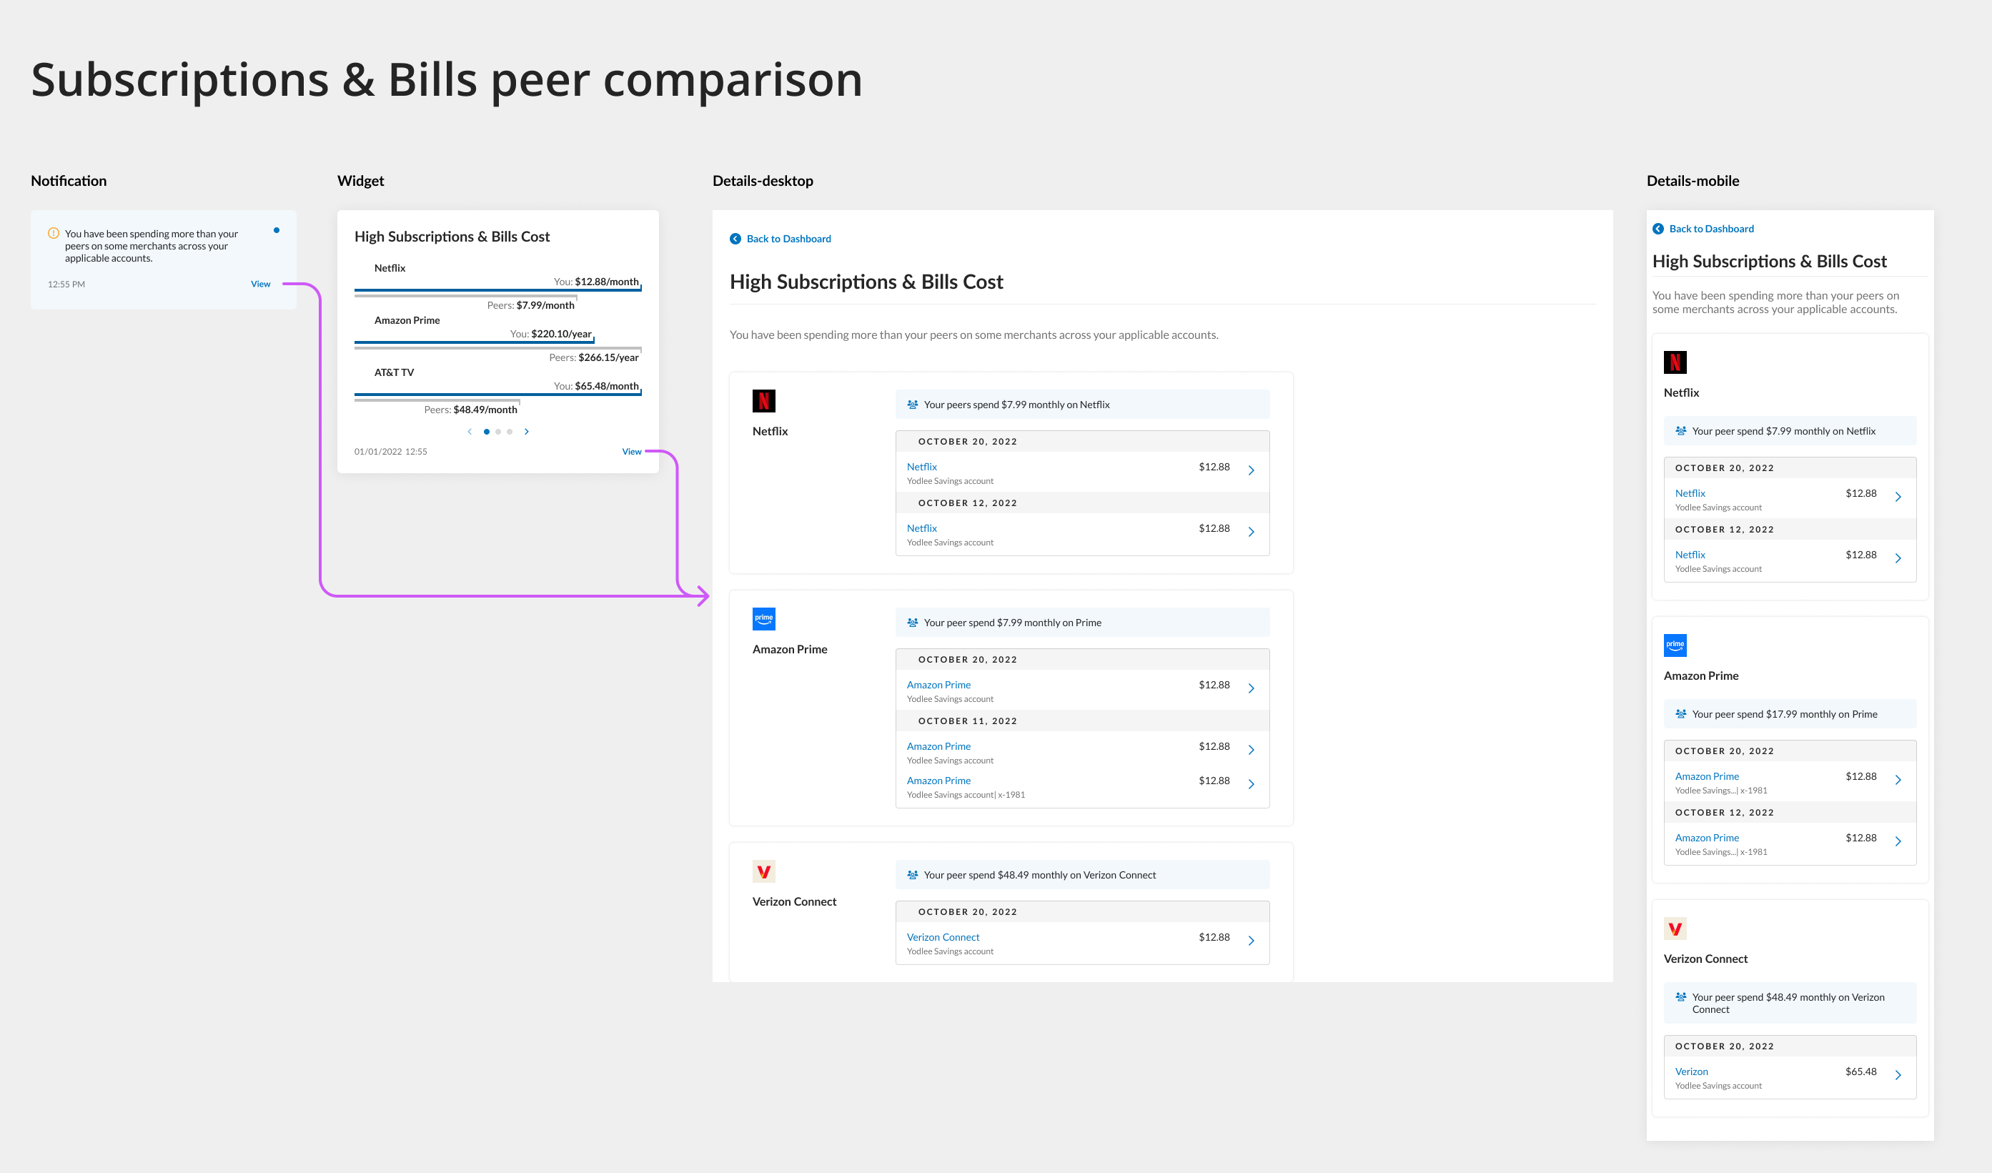Open View link in the notification card
Image resolution: width=1992 pixels, height=1173 pixels.
coord(260,284)
